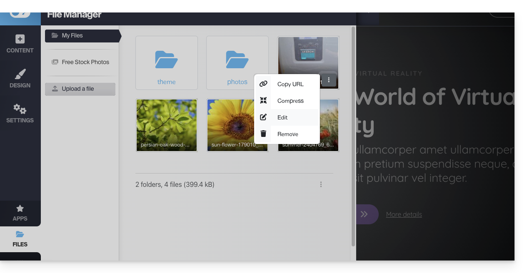Image resolution: width=527 pixels, height=273 pixels.
Task: Click the Compress arrows icon
Action: tap(263, 101)
